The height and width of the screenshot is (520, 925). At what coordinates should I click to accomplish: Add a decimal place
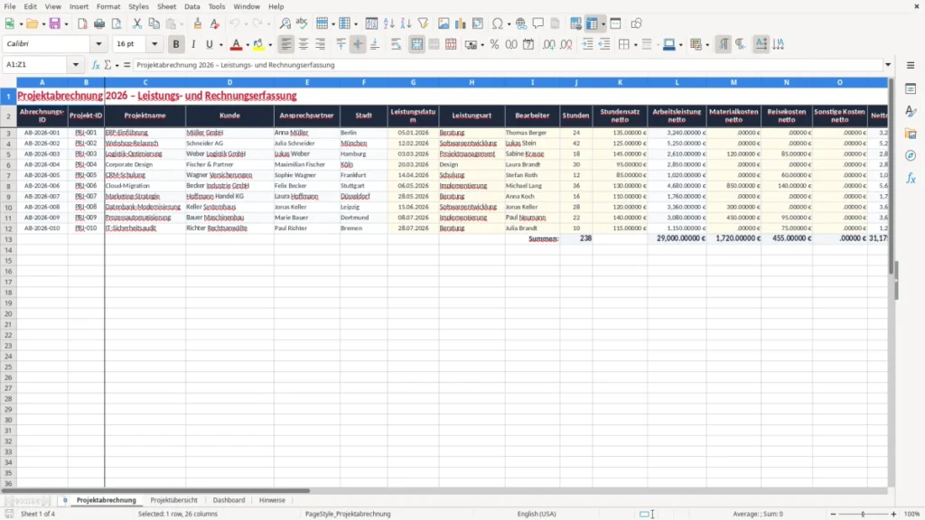pyautogui.click(x=548, y=44)
